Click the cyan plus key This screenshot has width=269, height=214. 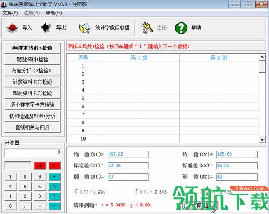click(x=54, y=196)
